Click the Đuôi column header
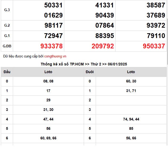The width and height of the screenshot is (168, 150). [90, 72]
